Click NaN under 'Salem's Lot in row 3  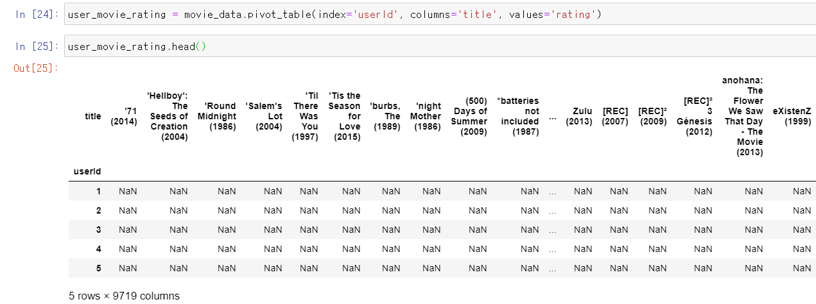pyautogui.click(x=273, y=230)
